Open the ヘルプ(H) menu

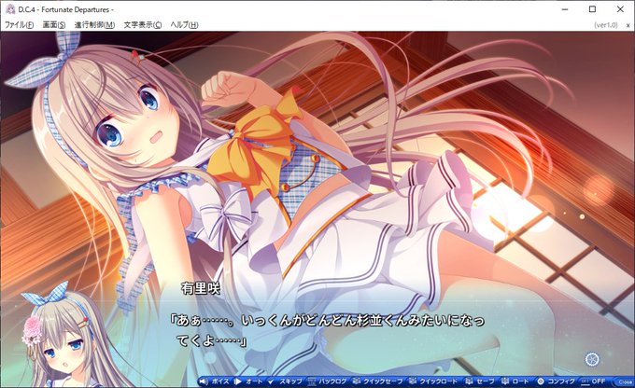click(x=184, y=25)
